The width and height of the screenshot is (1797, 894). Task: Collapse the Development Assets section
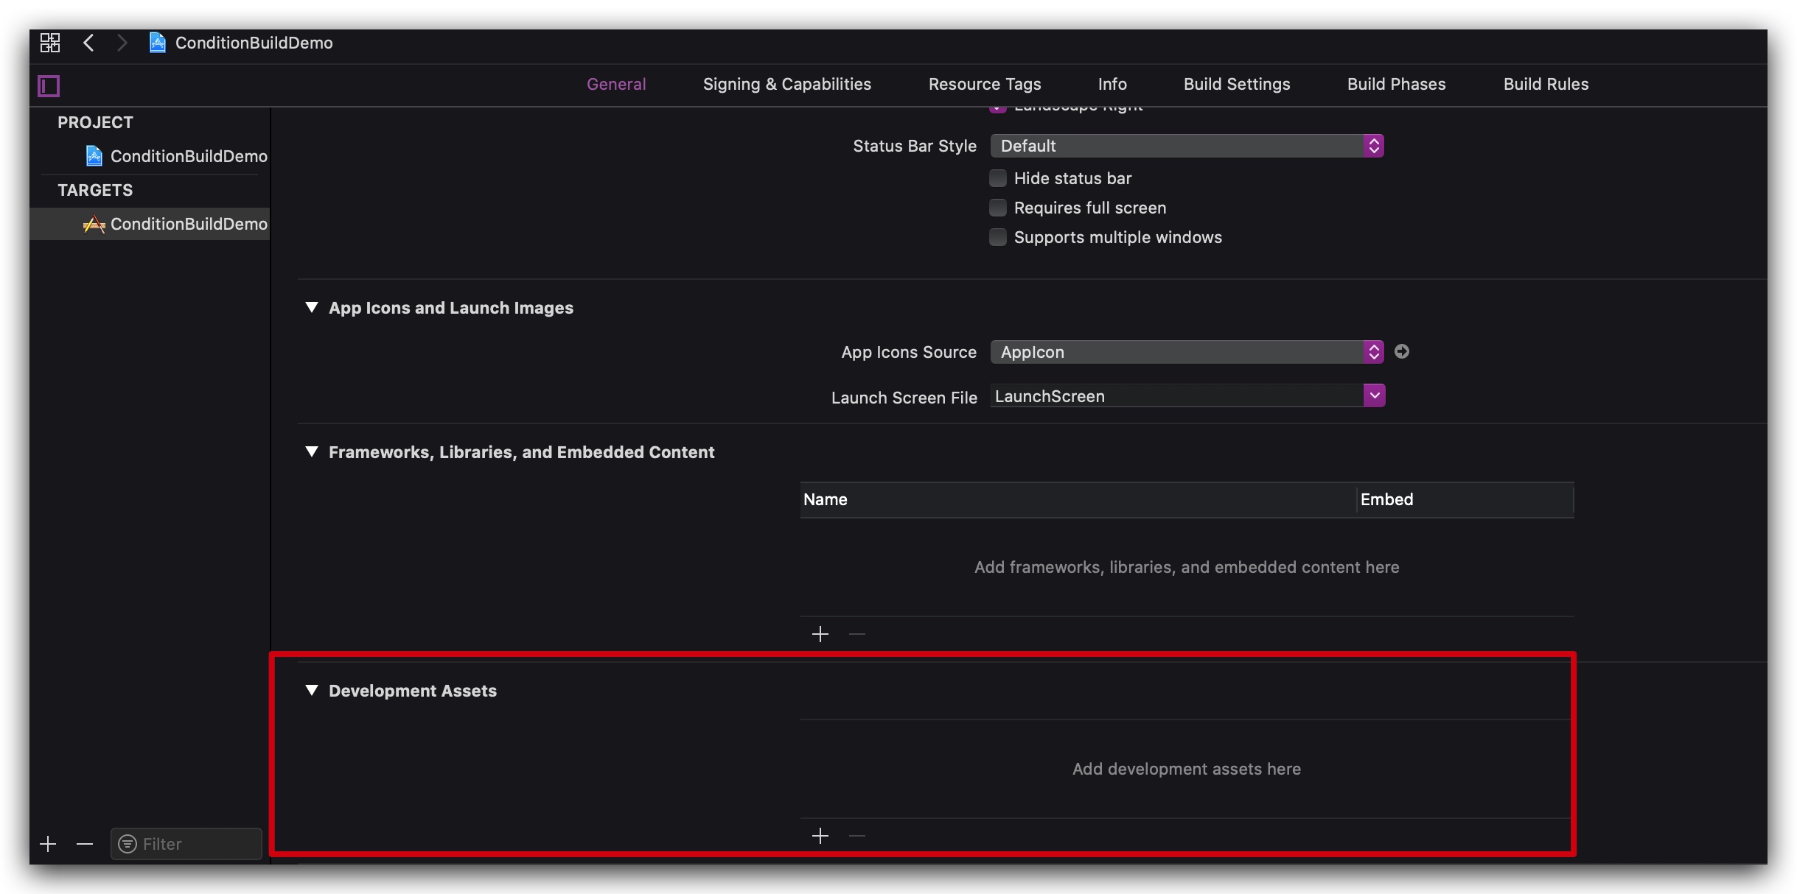[312, 690]
